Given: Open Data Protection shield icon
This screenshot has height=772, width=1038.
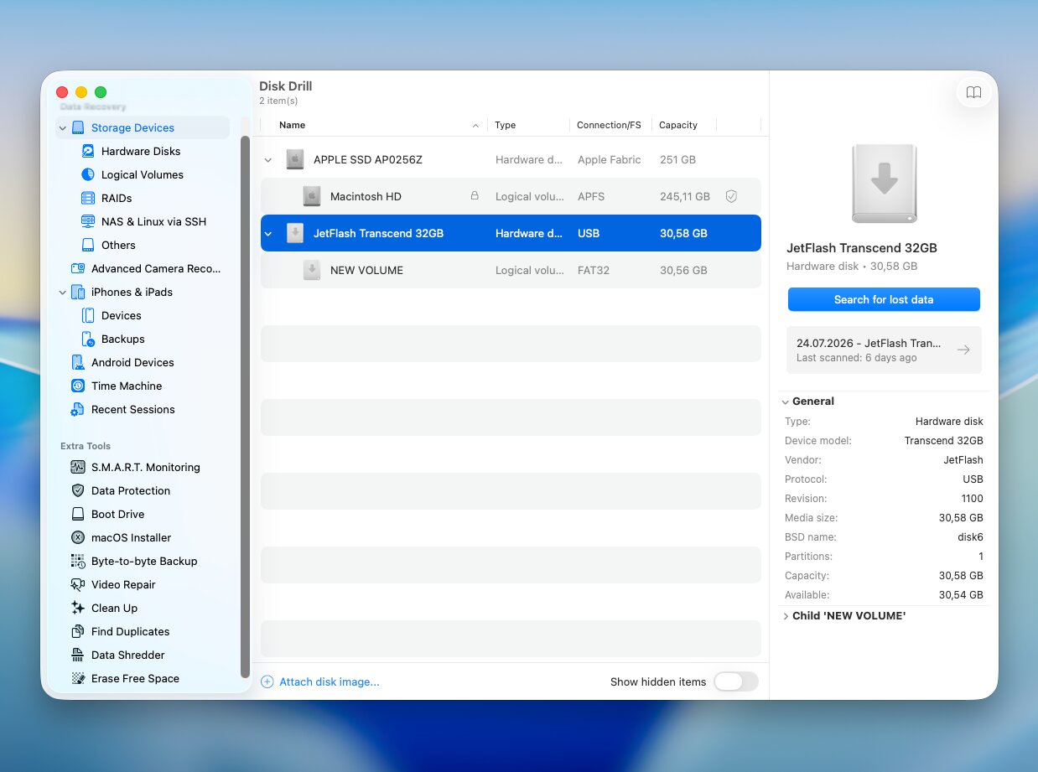Looking at the screenshot, I should pyautogui.click(x=78, y=490).
